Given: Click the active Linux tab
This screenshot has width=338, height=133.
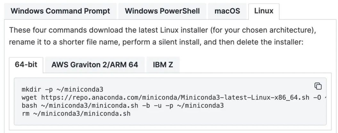Looking at the screenshot, I should pos(264,11).
